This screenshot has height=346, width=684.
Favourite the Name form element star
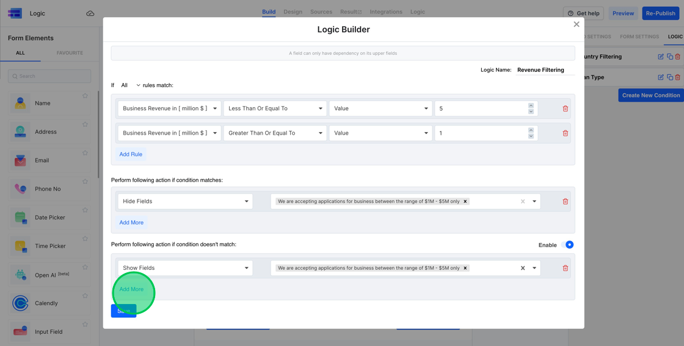click(85, 96)
